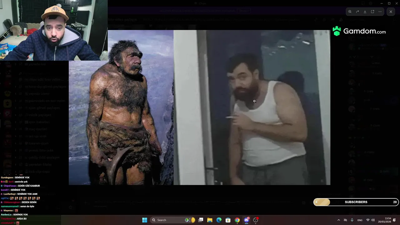Open the dimmed maç-özetleri channel

(x=38, y=129)
